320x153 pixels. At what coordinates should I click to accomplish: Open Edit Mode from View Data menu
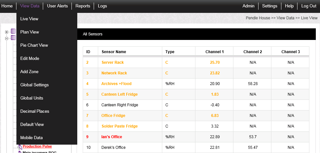coord(30,59)
